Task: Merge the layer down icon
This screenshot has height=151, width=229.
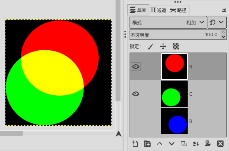Action: click(196, 144)
